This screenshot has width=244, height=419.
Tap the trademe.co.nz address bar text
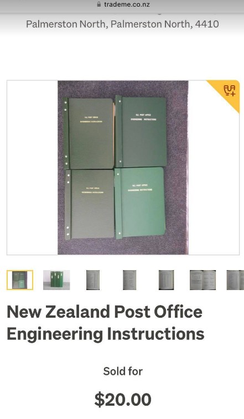(127, 4)
